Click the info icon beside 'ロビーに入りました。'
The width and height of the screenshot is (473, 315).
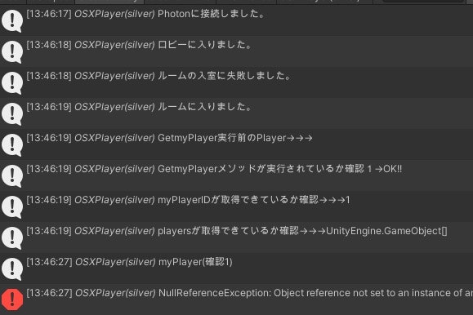(x=12, y=52)
